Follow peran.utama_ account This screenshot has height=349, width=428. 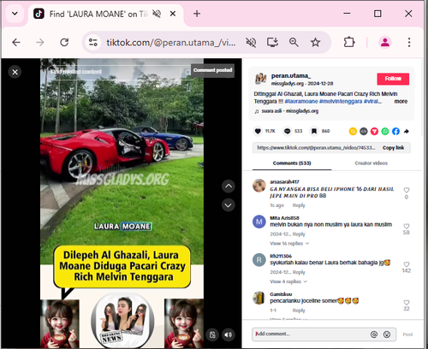(393, 79)
